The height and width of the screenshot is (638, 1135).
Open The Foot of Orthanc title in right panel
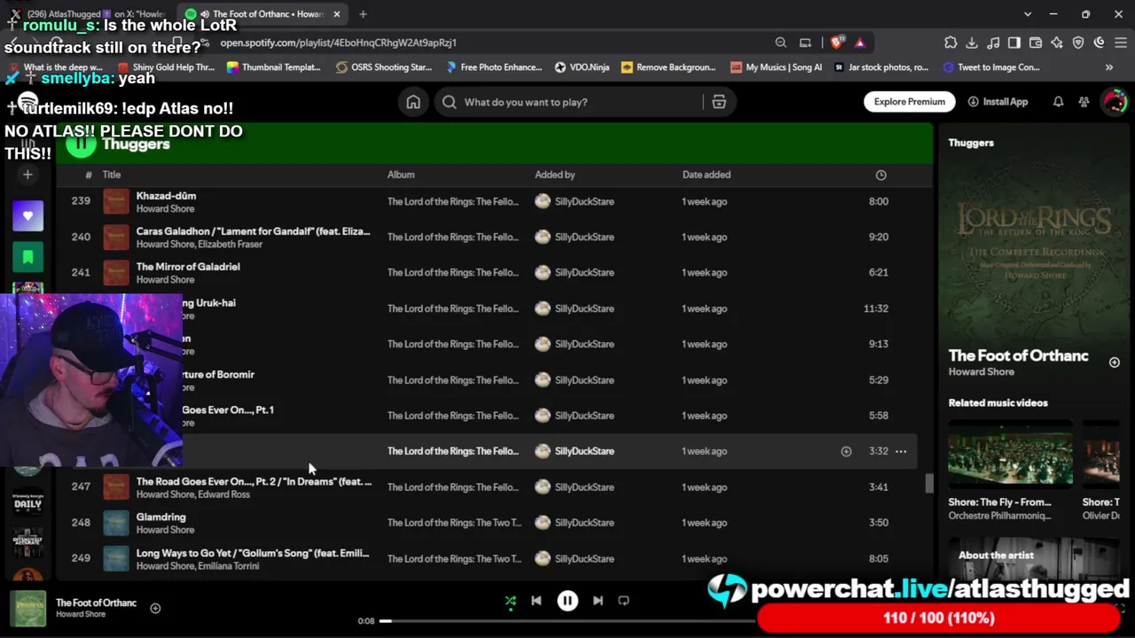pos(1018,355)
